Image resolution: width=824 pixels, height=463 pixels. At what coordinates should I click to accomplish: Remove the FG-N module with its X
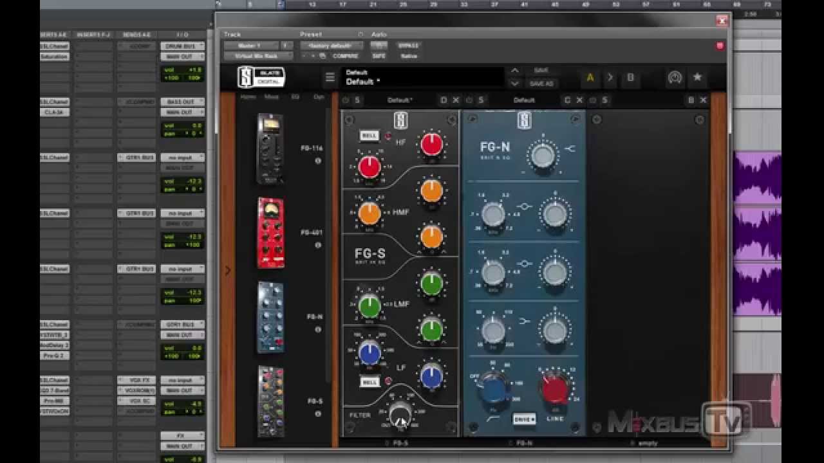pyautogui.click(x=579, y=100)
